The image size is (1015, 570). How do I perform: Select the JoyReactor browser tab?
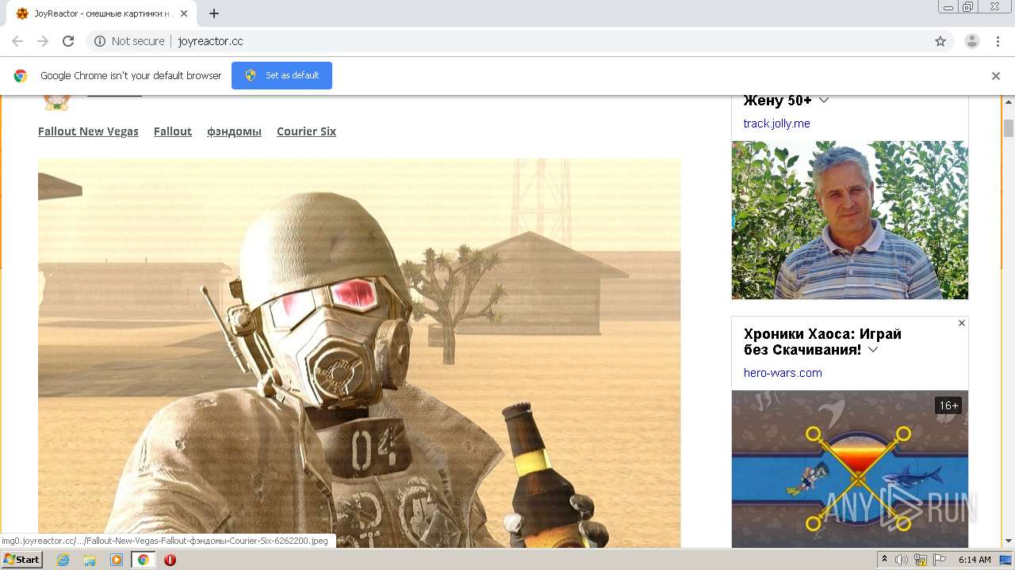[101, 13]
